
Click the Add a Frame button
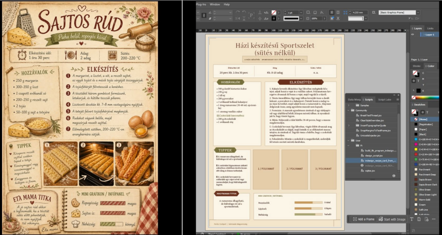point(364,219)
